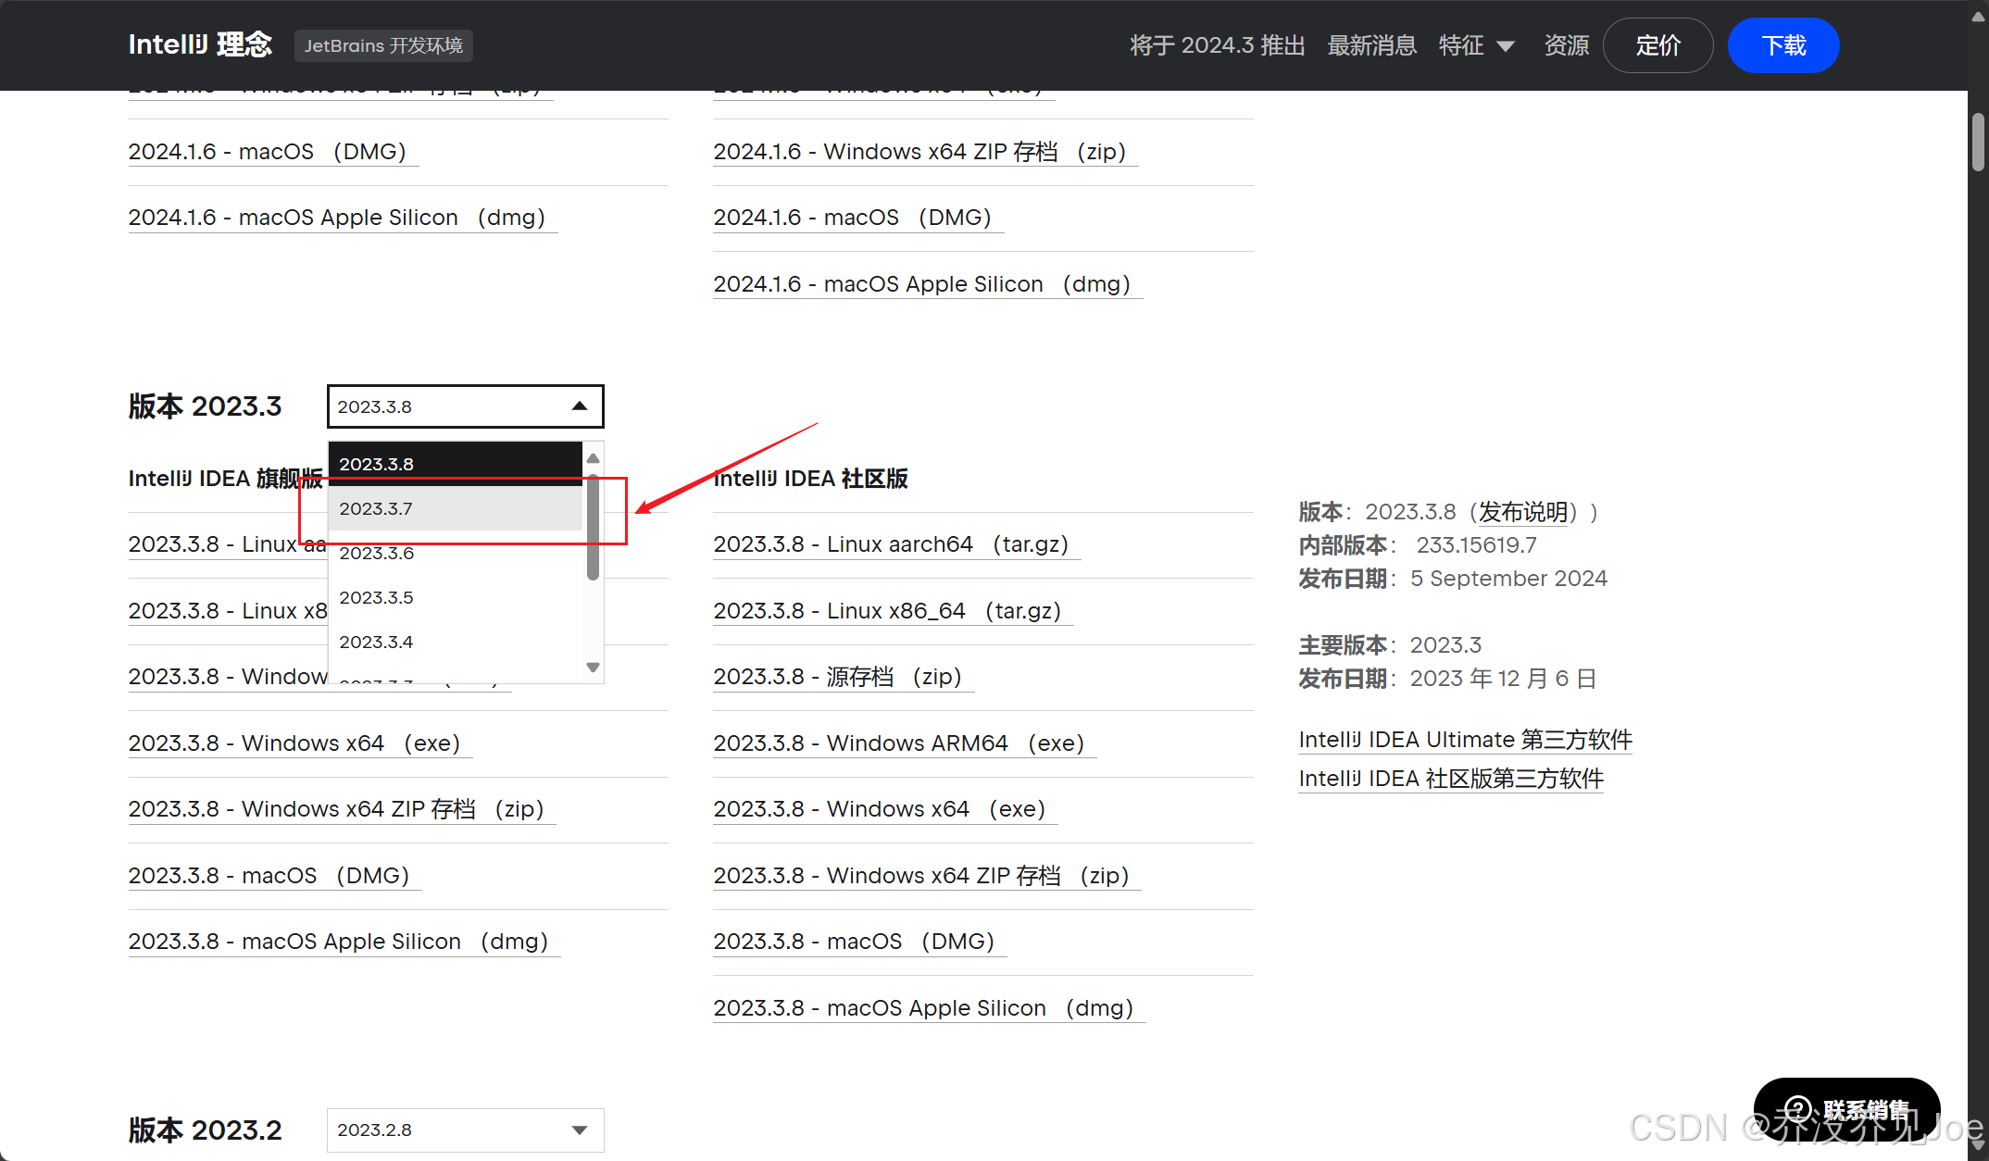This screenshot has height=1161, width=1989.
Task: Click the 5 September 2024 release date
Action: (1508, 579)
